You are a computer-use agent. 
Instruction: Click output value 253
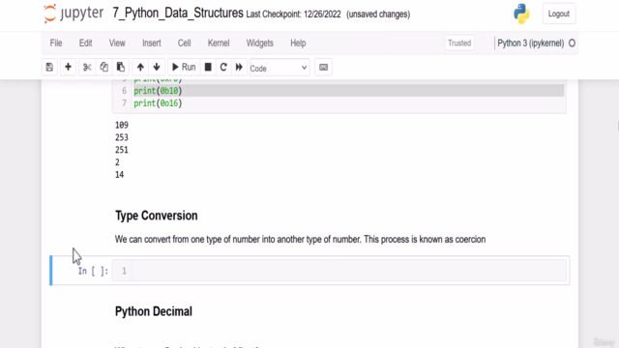(x=122, y=137)
